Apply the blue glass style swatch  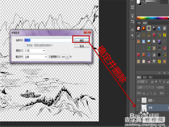tap(159, 28)
